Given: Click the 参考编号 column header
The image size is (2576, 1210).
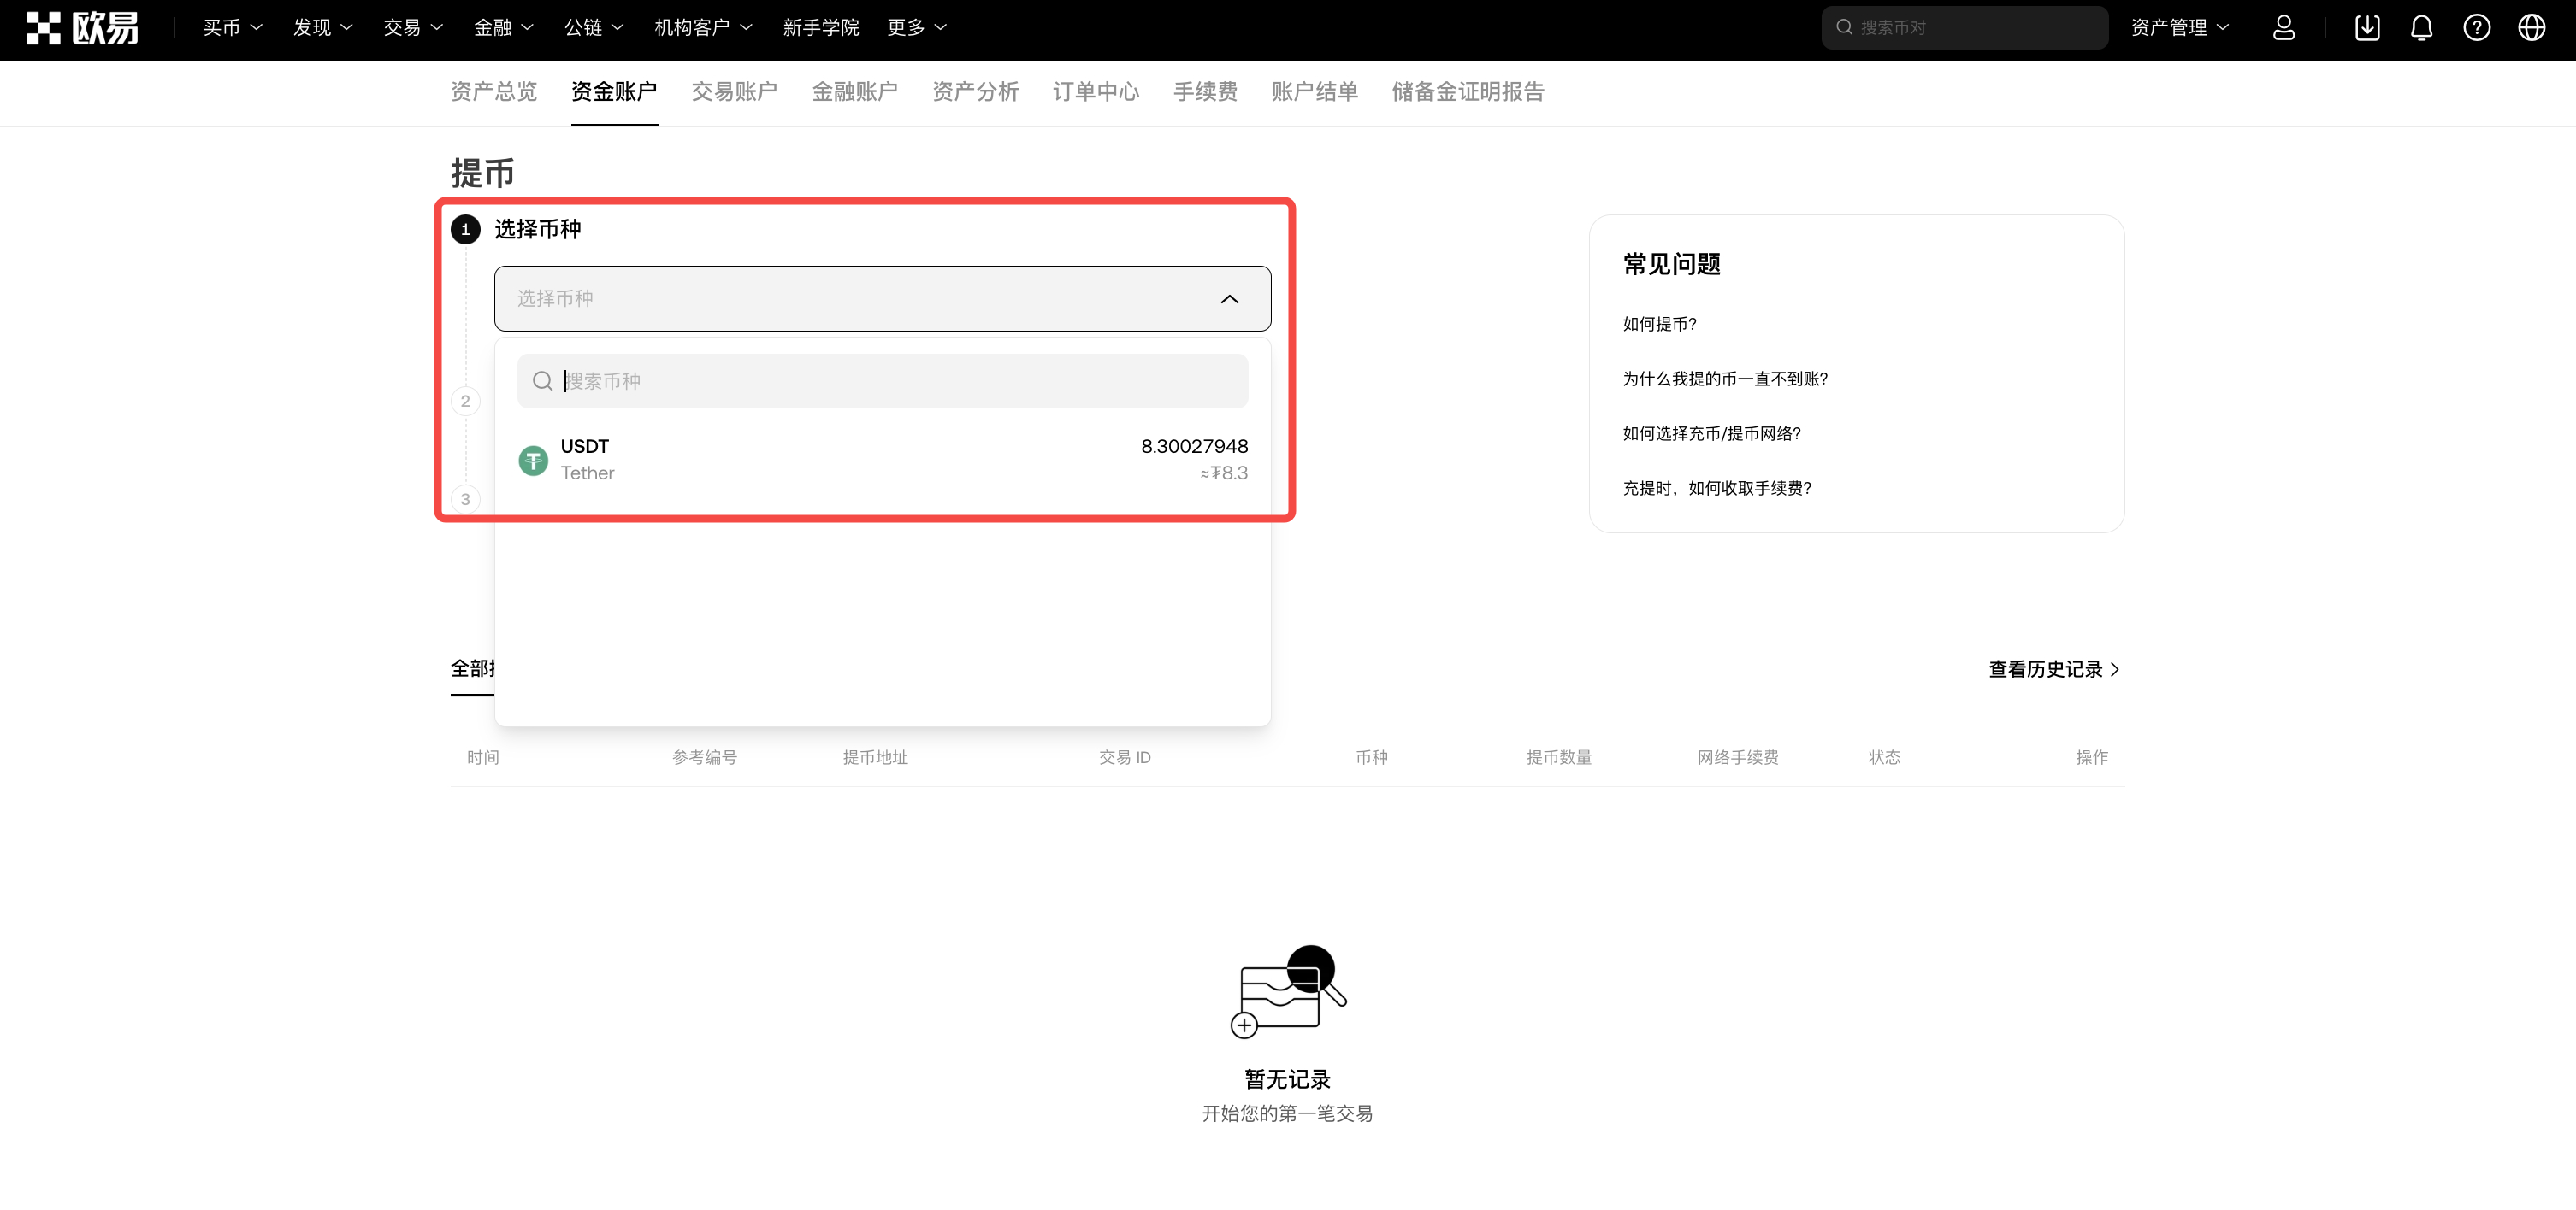Looking at the screenshot, I should [704, 757].
